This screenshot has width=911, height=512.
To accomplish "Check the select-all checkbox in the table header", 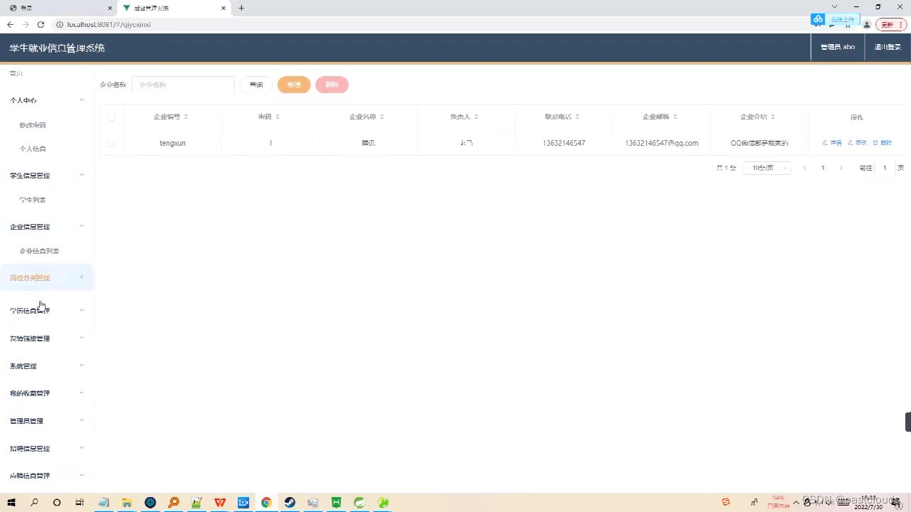I will point(112,117).
